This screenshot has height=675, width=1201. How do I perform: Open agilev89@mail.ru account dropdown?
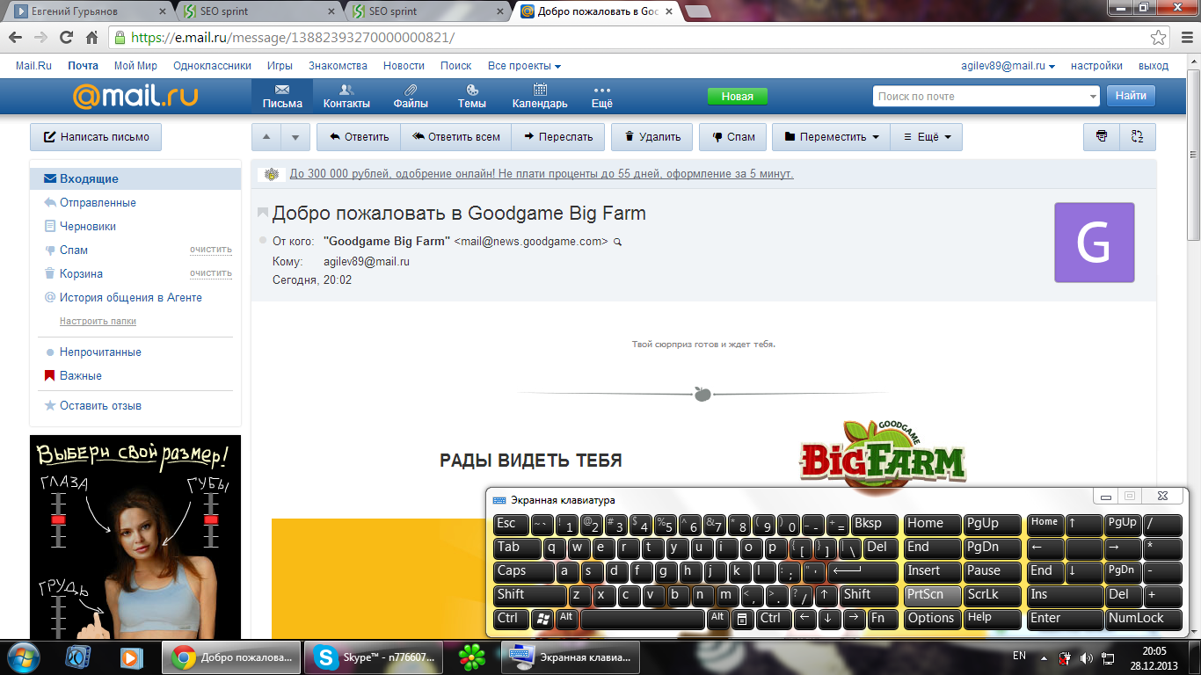click(x=1008, y=66)
